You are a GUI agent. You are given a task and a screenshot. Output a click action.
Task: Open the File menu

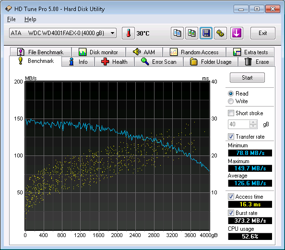click(x=11, y=19)
